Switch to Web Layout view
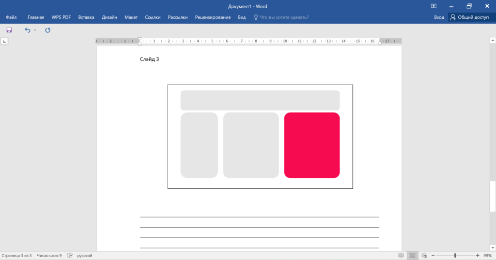Screen dimensions: 496x260 (424, 256)
